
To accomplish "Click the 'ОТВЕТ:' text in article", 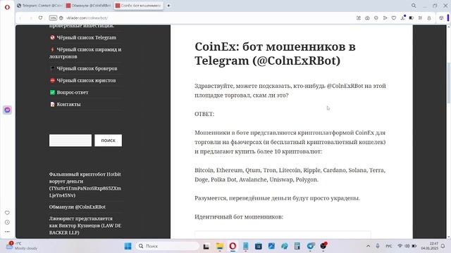I will click(204, 114).
